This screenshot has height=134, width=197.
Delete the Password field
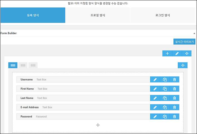tap(174, 117)
